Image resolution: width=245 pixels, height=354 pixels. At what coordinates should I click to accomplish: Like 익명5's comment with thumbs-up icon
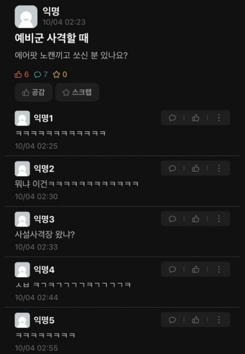point(195,320)
